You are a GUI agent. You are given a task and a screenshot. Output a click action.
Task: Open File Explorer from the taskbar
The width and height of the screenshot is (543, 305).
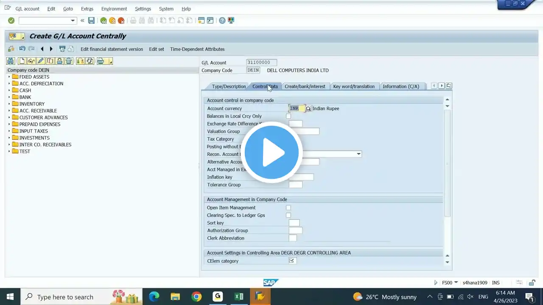175,297
